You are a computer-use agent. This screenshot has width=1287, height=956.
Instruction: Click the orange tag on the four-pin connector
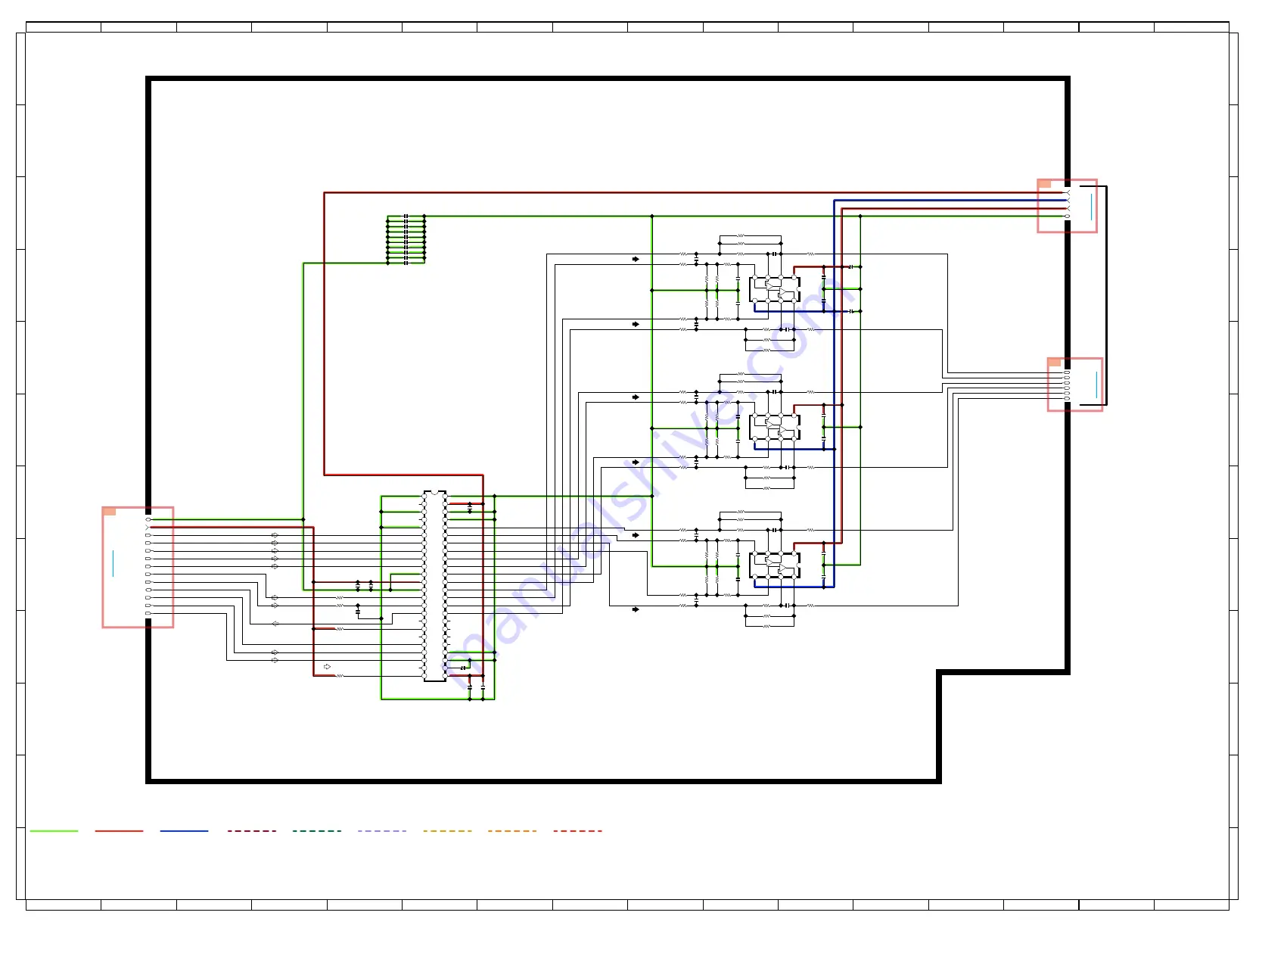1044,184
